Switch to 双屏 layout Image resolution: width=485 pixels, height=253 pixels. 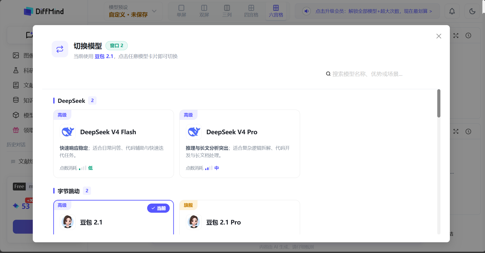click(x=204, y=11)
